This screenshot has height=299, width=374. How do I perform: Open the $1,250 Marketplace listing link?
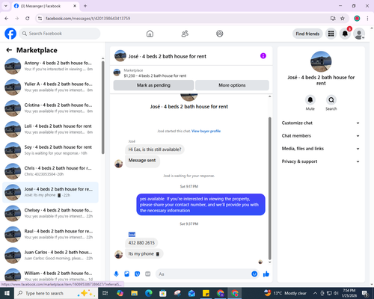pyautogui.click(x=155, y=75)
